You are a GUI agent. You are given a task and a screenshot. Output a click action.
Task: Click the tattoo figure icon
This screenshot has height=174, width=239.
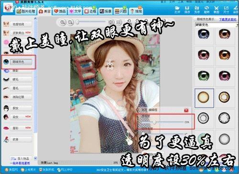click(6, 139)
